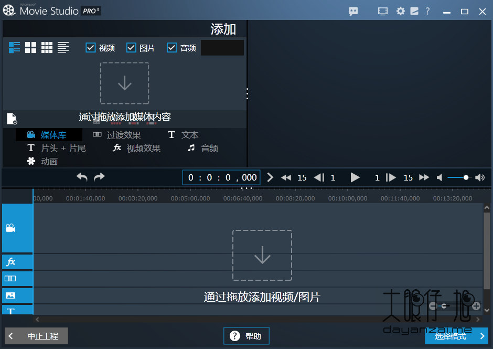Click 选择格式 to choose format
Viewport: 493px width, 349px height.
coord(456,336)
